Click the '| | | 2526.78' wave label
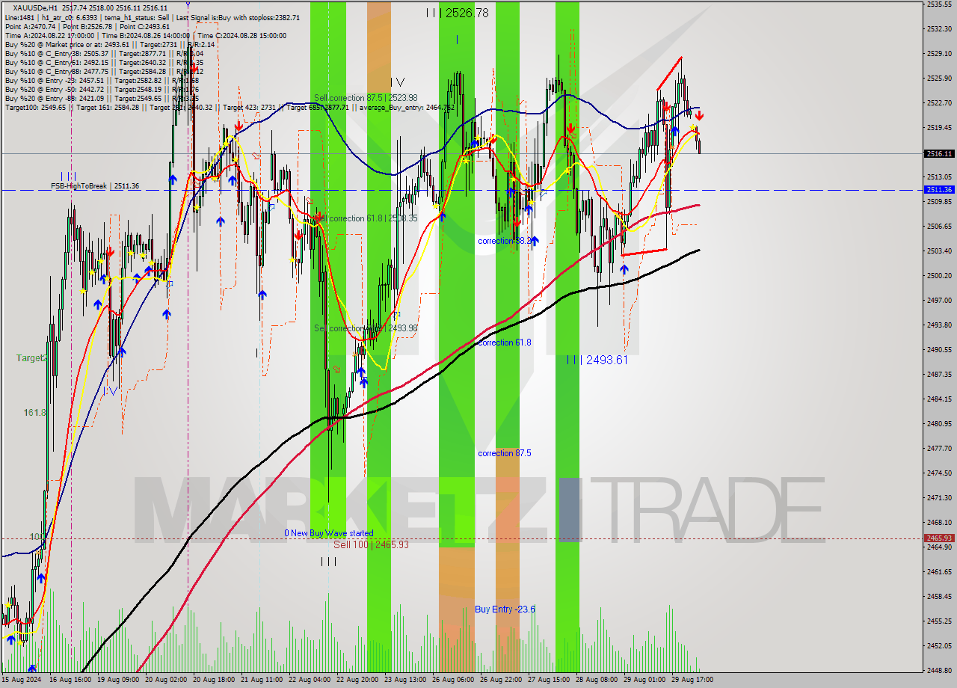This screenshot has width=957, height=688. 457,13
